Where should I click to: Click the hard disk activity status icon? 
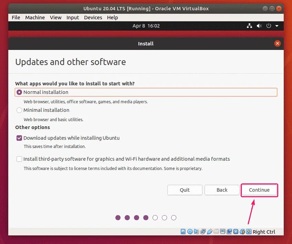pyautogui.click(x=183, y=231)
